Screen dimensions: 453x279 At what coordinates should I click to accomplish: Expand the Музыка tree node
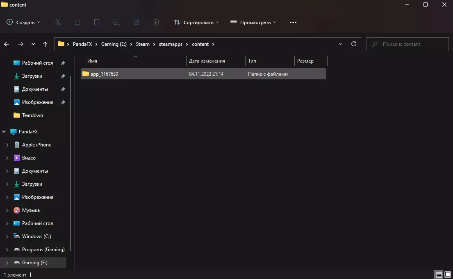7,210
